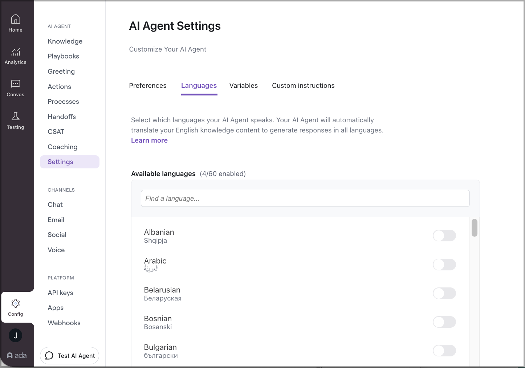Switch on the Bulgarian toggle

[444, 351]
